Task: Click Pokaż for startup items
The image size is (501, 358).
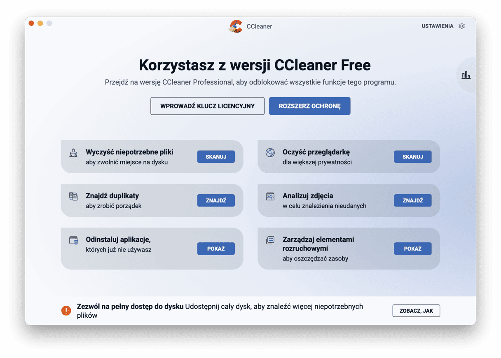Action: point(412,249)
